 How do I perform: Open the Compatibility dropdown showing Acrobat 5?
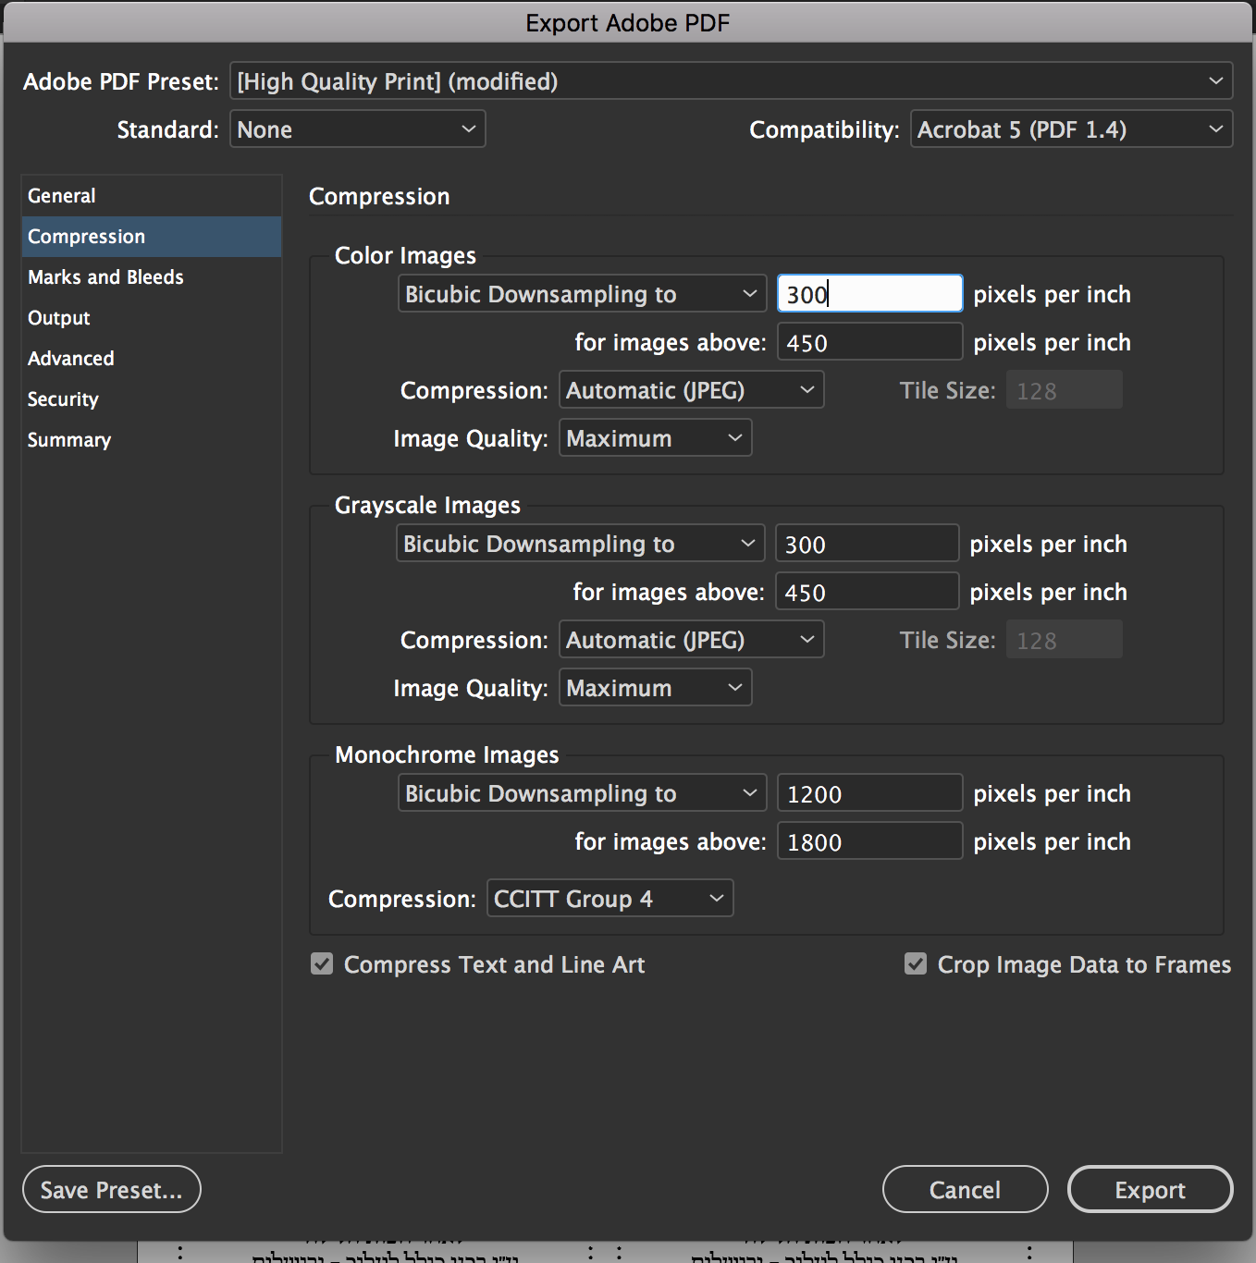click(x=1071, y=129)
